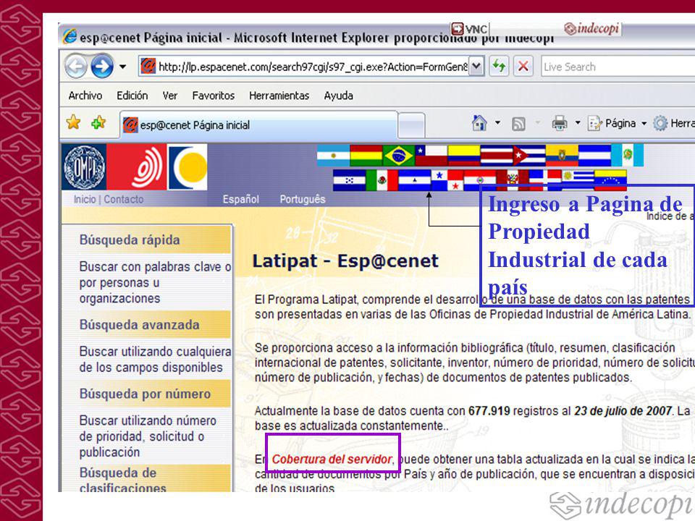Click the RSS feeds icon
This screenshot has width=695, height=521.
coord(518,124)
